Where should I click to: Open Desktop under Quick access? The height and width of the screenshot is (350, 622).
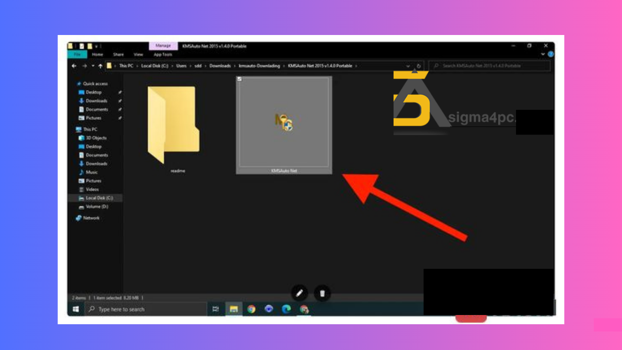coord(94,92)
